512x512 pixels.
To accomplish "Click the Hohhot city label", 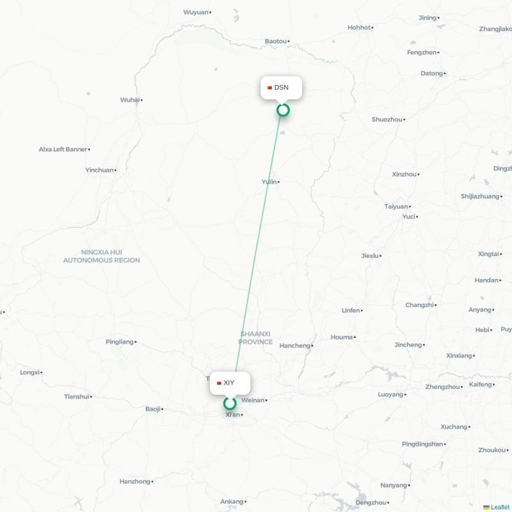I will tap(359, 28).
